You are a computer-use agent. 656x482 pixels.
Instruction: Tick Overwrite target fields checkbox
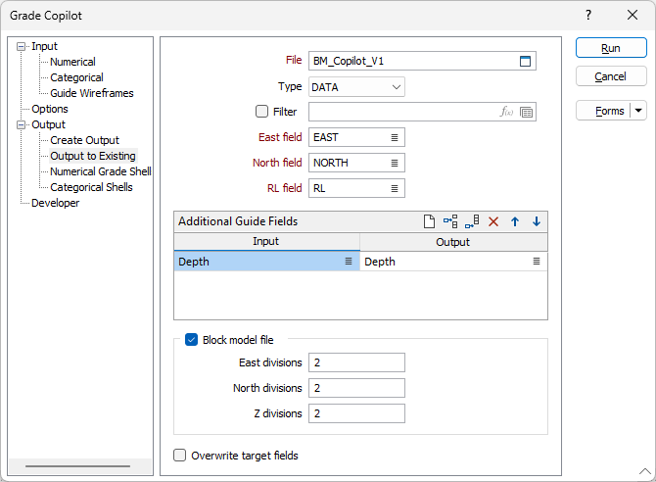pyautogui.click(x=180, y=455)
